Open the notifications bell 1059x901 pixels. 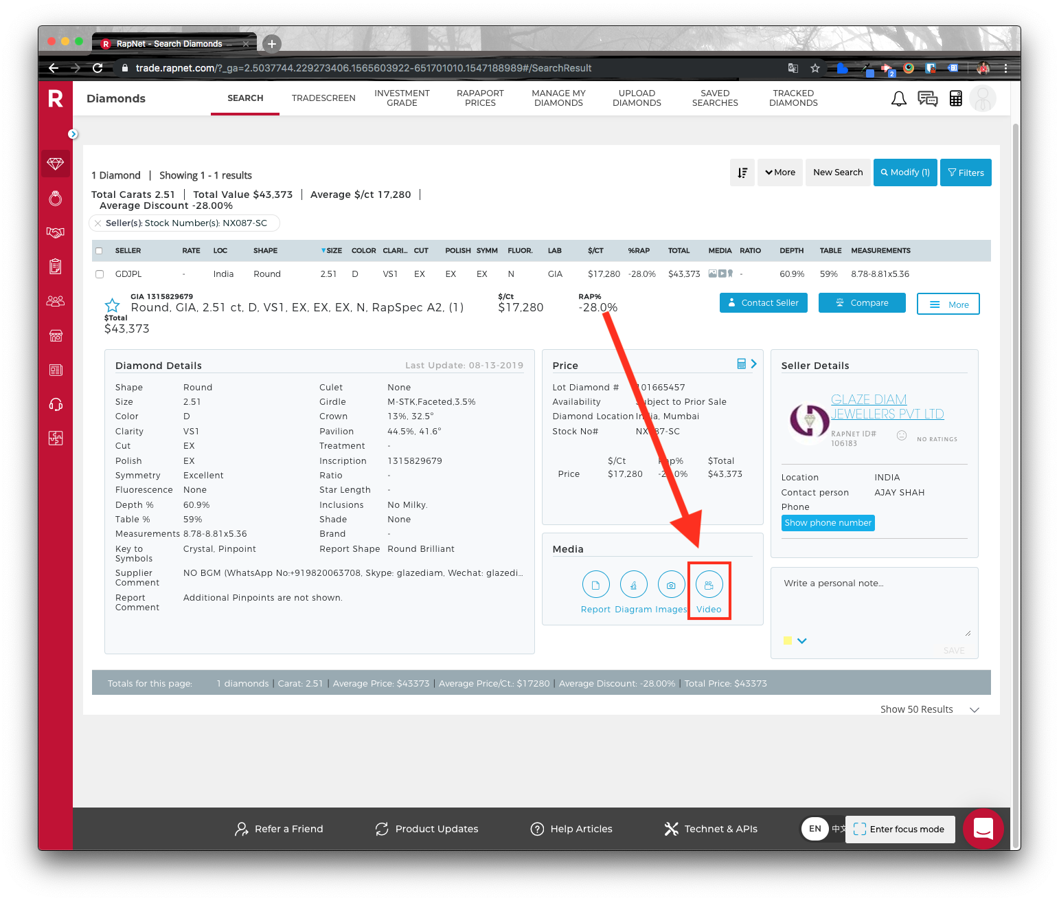pos(898,99)
